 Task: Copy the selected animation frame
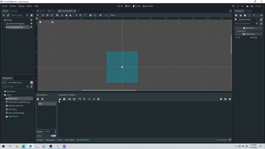pos(70,99)
